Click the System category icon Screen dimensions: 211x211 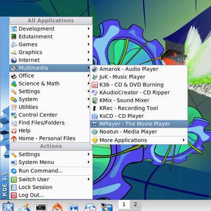pyautogui.click(x=14, y=99)
